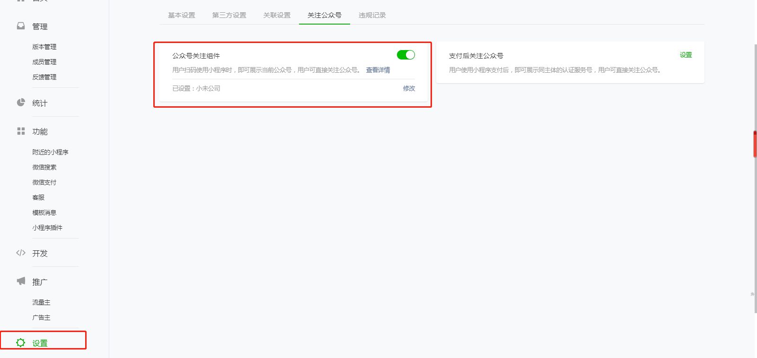Open 流量主 under 推广
The image size is (757, 358).
click(41, 302)
